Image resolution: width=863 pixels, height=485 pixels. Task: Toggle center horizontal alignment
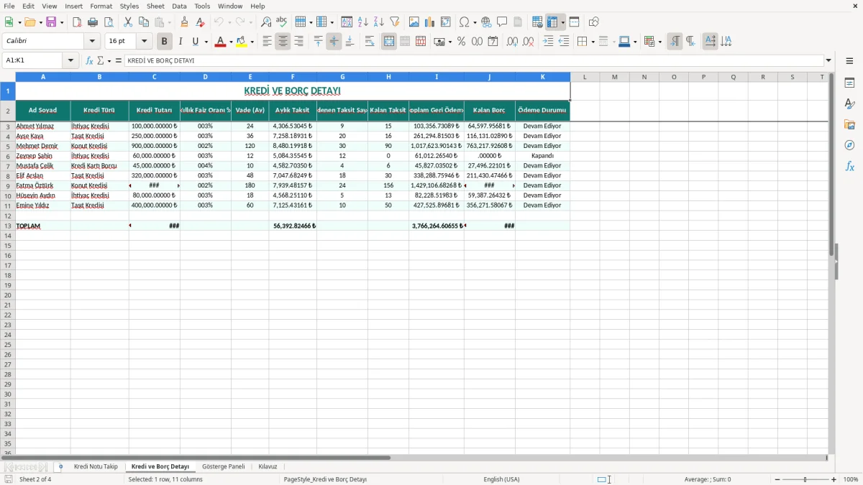click(x=283, y=42)
